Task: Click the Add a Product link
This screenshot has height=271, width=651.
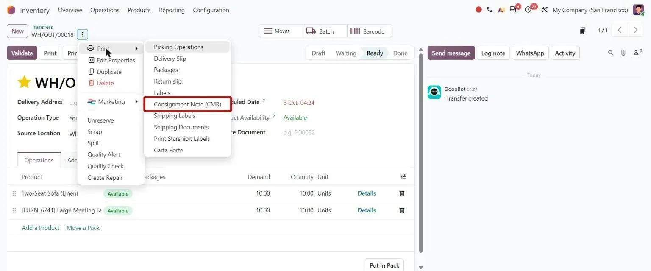Action: 41,228
